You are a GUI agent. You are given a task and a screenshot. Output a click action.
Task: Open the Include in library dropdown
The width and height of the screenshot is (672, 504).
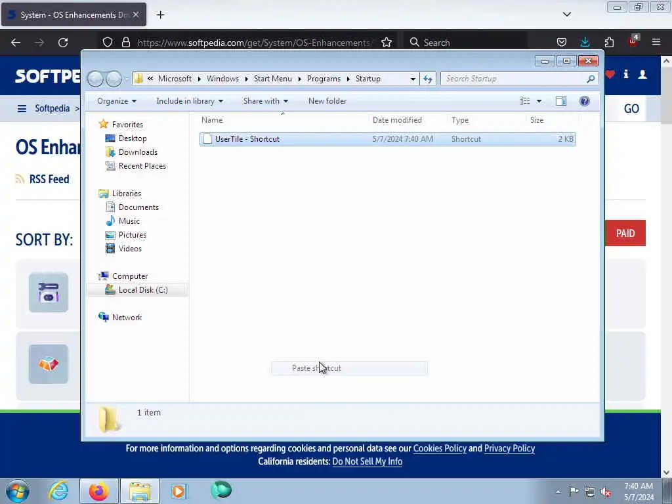(x=190, y=101)
